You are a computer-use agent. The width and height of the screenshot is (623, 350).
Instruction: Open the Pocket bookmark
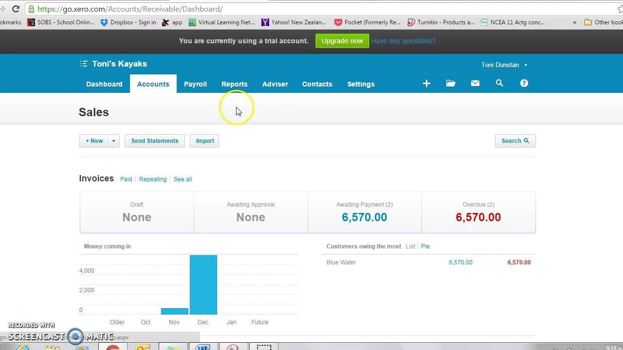pyautogui.click(x=367, y=22)
